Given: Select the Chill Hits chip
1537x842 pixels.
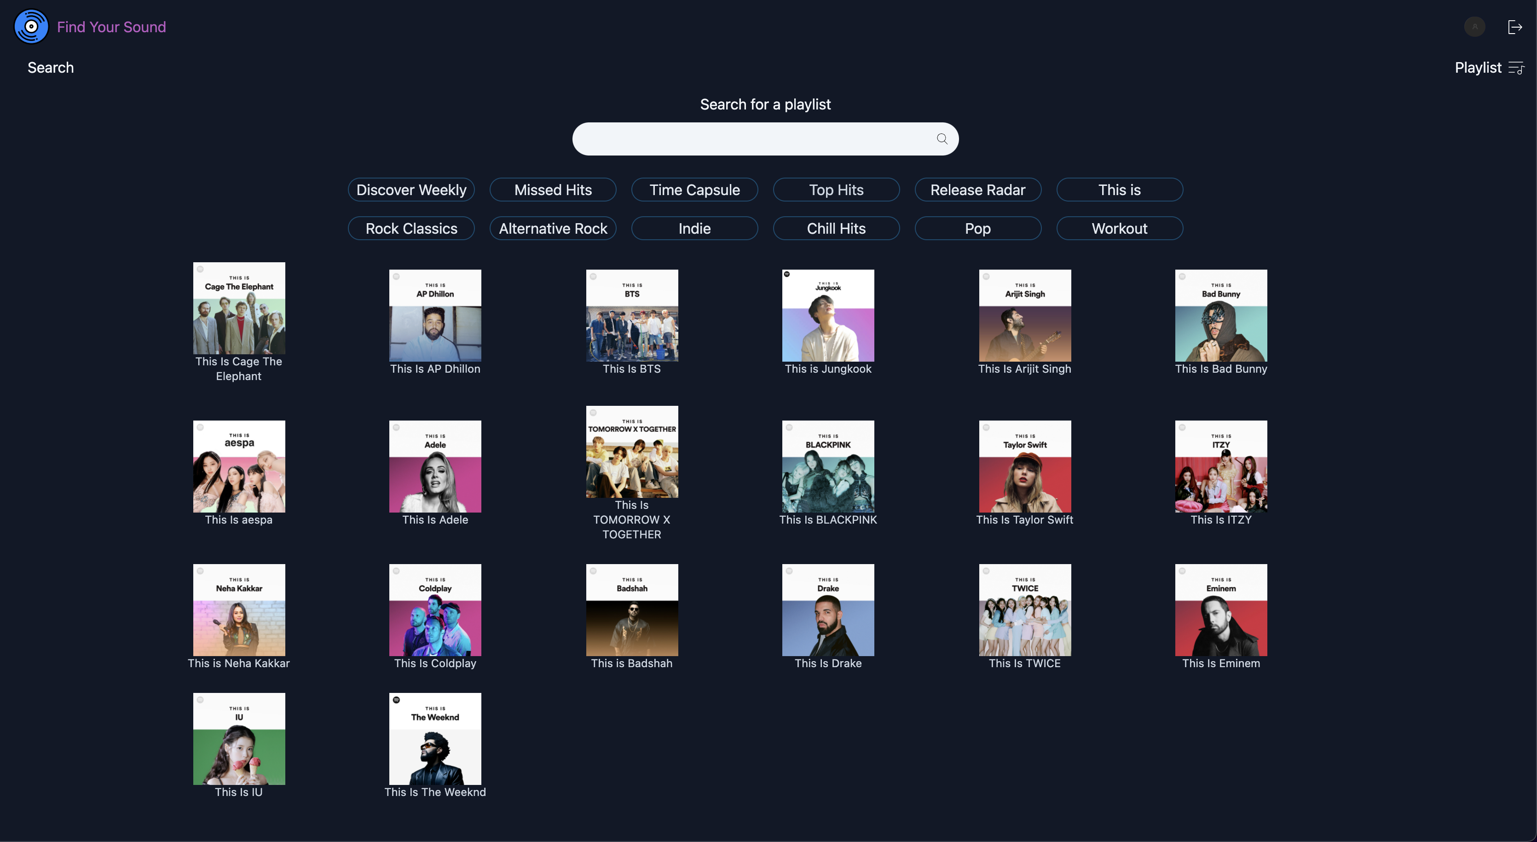Looking at the screenshot, I should [x=835, y=229].
